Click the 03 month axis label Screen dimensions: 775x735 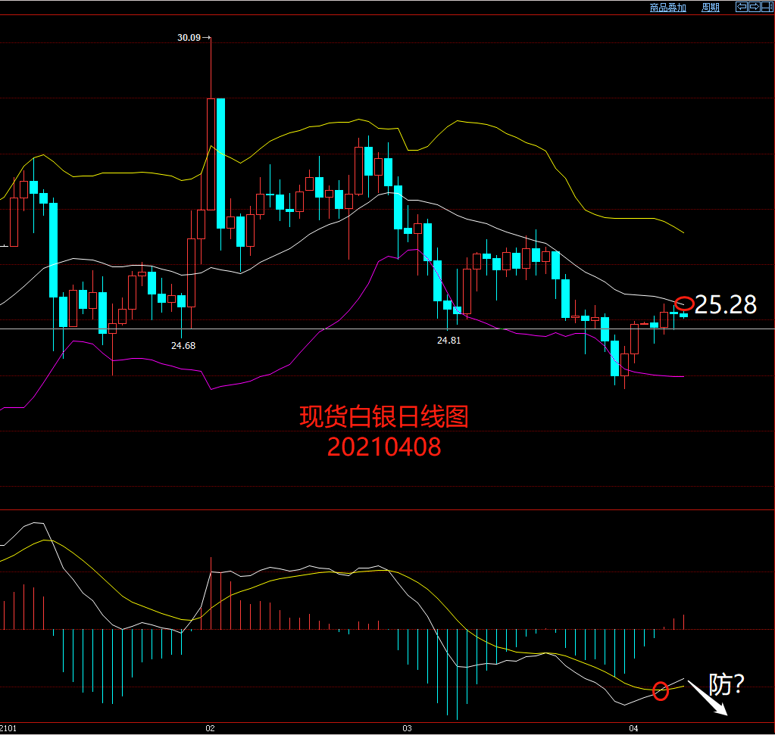(x=407, y=728)
